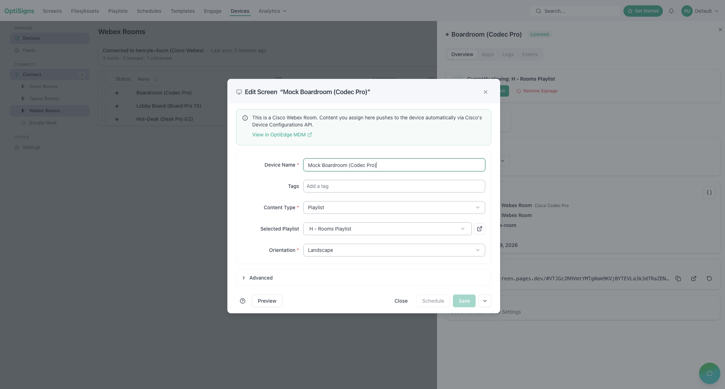The image size is (725, 389).
Task: Open the View in OptiEdge MDM link
Action: (x=282, y=135)
